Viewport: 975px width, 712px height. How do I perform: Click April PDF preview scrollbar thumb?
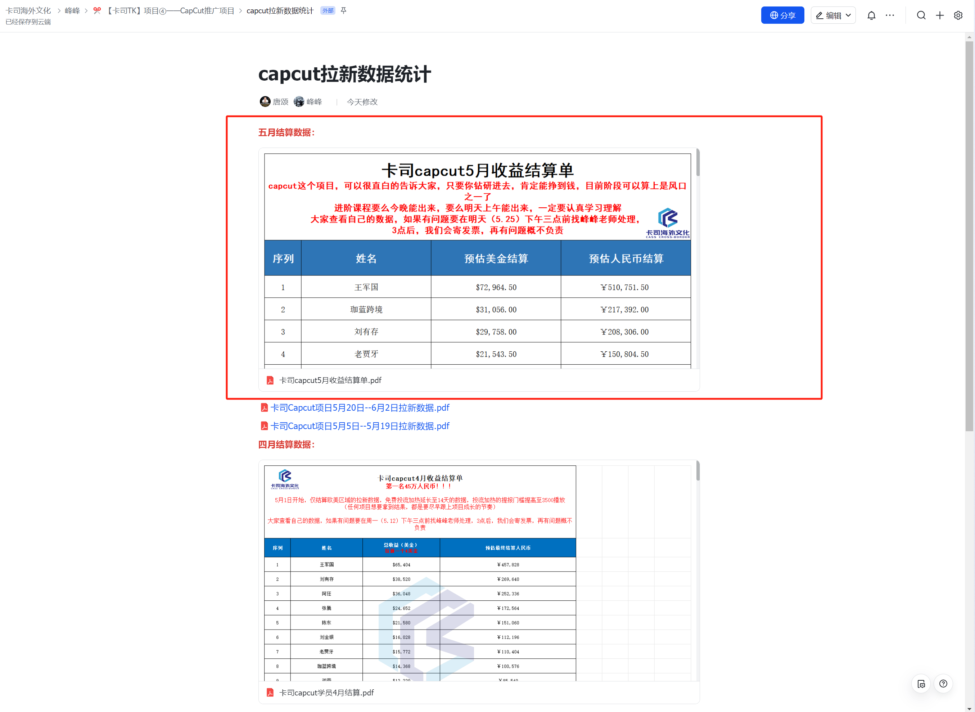(x=698, y=471)
